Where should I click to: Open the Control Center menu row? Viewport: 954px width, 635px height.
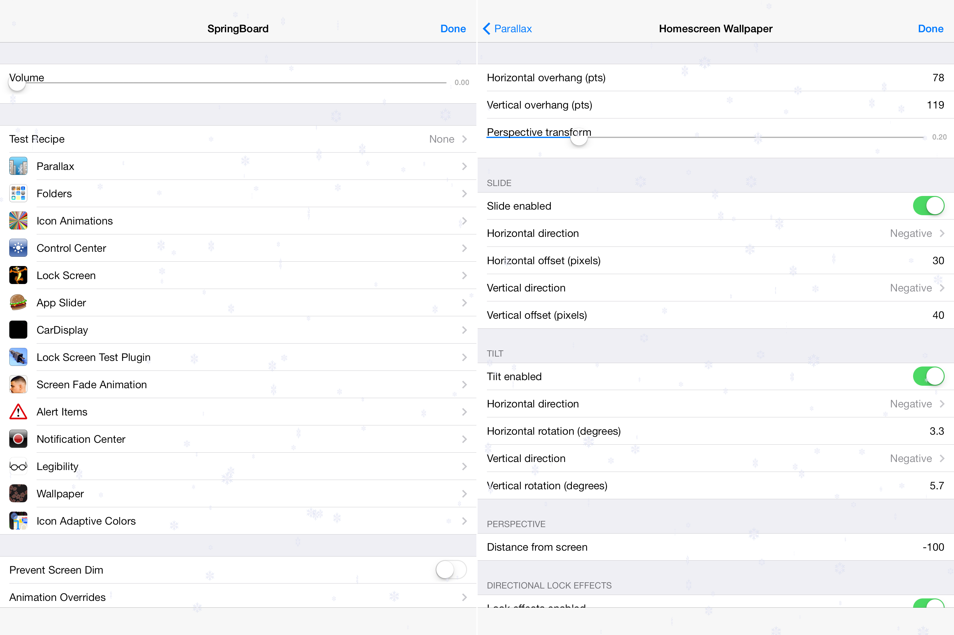coord(238,248)
